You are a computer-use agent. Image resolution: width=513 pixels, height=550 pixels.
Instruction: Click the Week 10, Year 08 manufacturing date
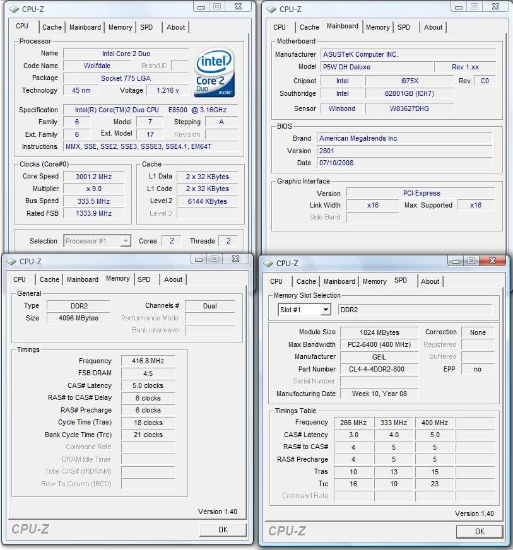pyautogui.click(x=379, y=394)
